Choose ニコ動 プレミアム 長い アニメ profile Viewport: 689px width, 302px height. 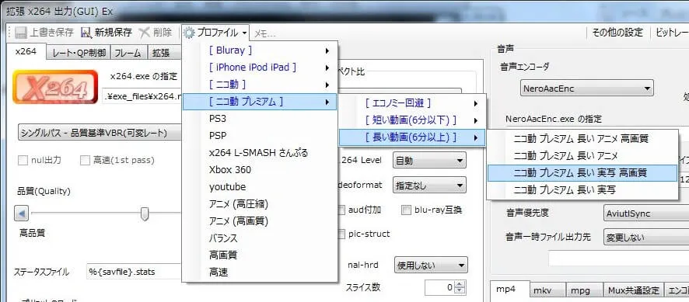click(x=582, y=156)
